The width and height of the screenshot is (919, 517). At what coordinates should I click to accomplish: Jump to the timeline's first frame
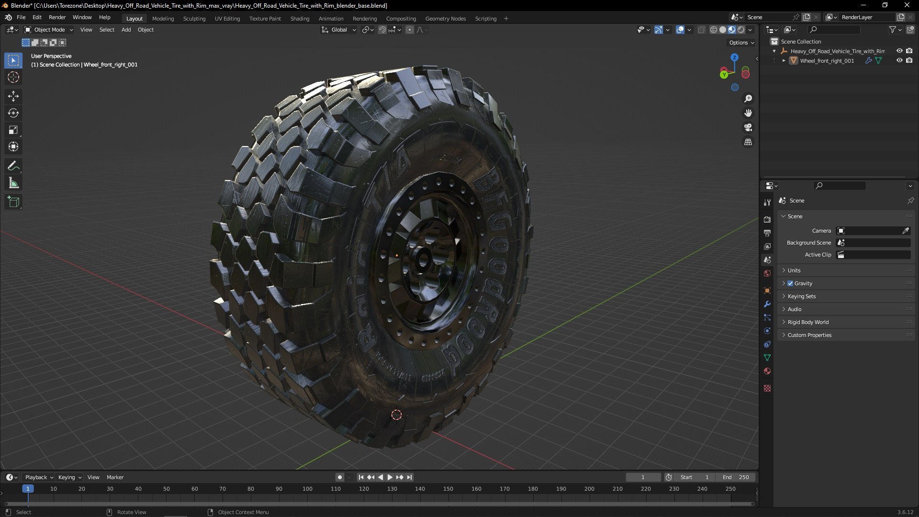coord(361,477)
